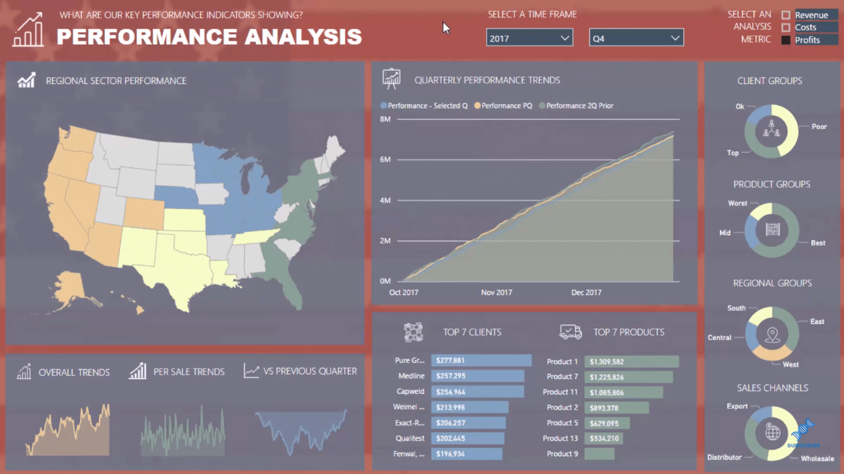This screenshot has height=474, width=844.
Task: Click the globe icon in Sales Channels donut
Action: 772,431
